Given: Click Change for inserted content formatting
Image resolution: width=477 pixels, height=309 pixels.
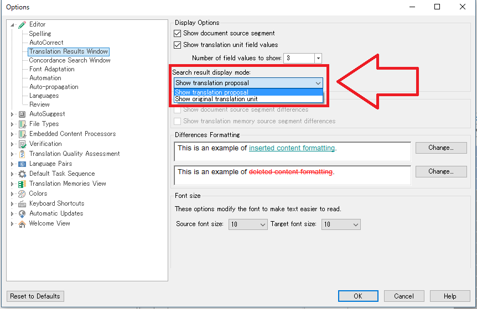Looking at the screenshot, I should pyautogui.click(x=440, y=148).
